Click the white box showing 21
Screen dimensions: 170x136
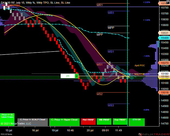[x=68, y=76]
